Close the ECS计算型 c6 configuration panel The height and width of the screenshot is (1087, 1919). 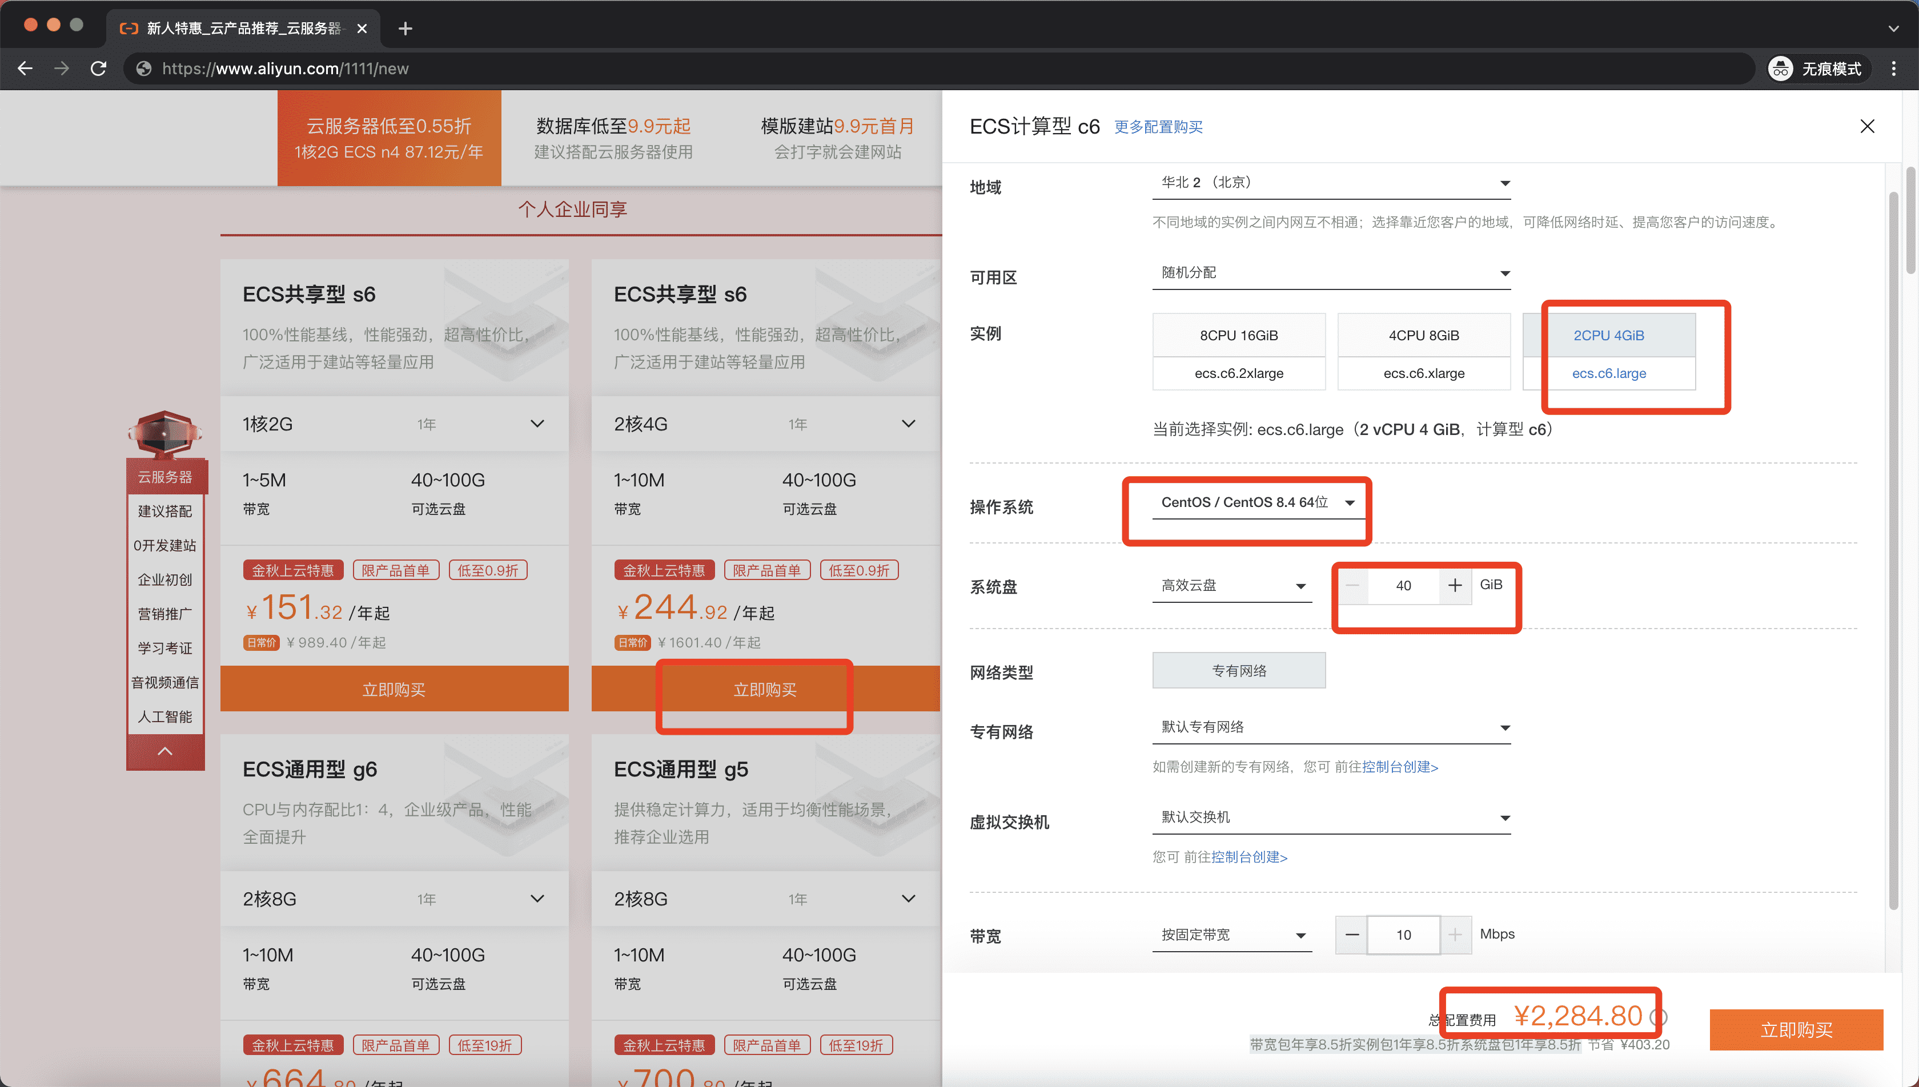click(1868, 126)
